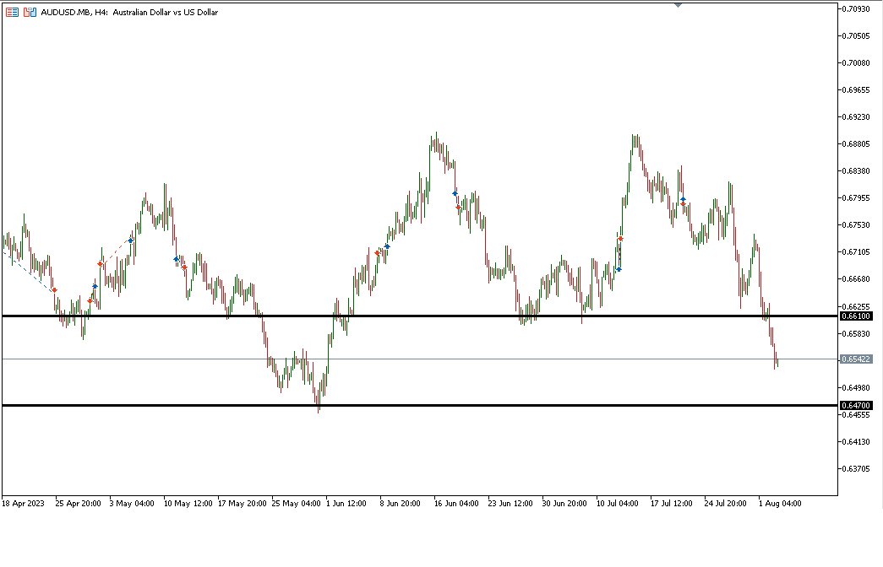Click the 0.64980 price scale value

855,387
